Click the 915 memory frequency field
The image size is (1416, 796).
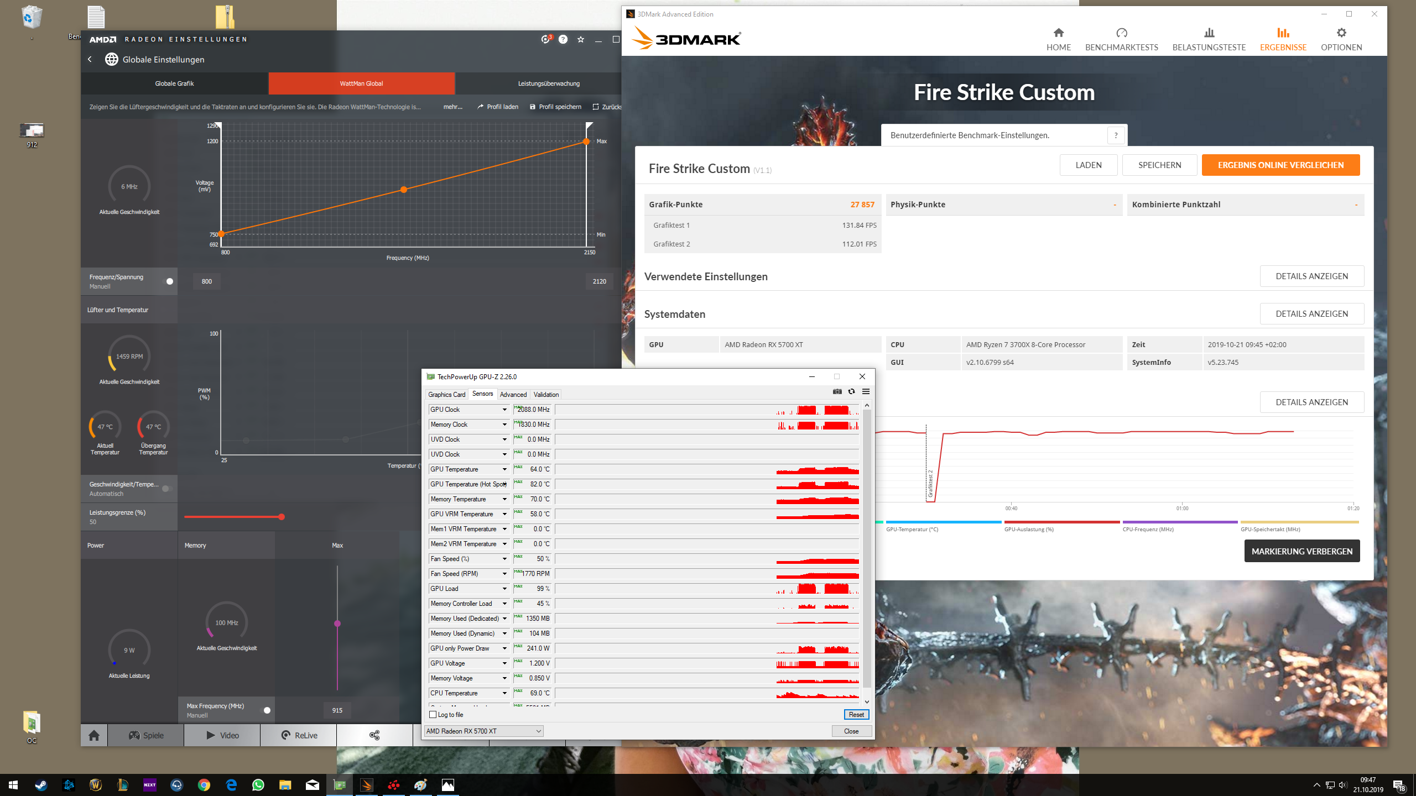point(337,710)
